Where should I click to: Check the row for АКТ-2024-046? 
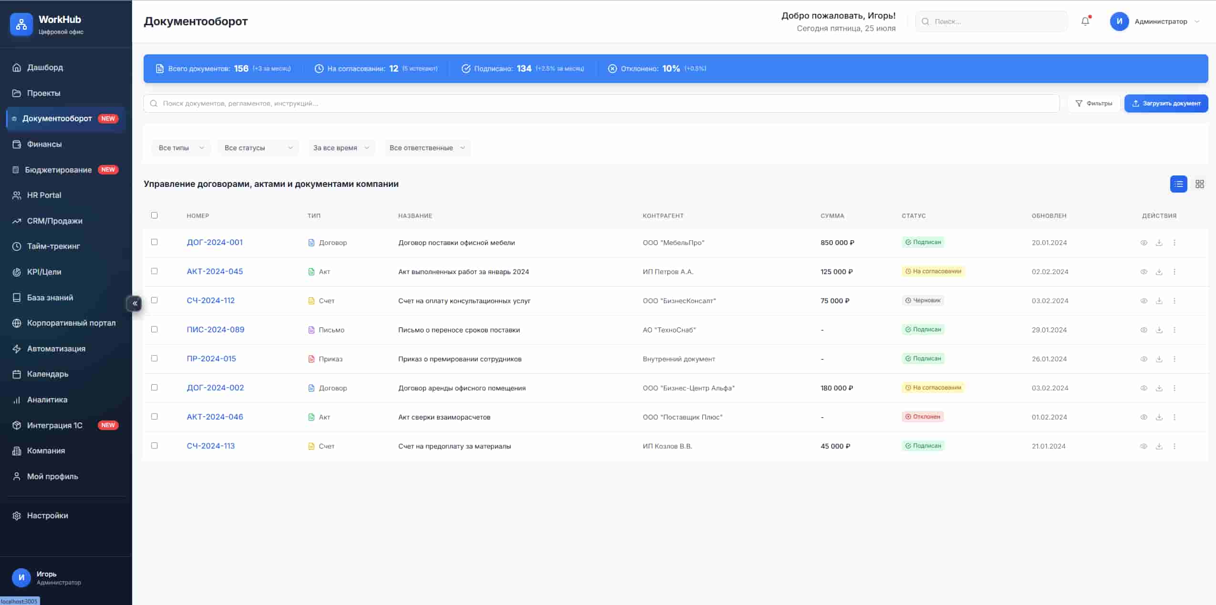pyautogui.click(x=154, y=416)
